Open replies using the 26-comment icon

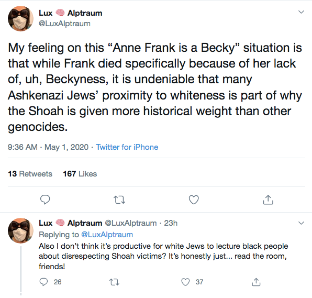pyautogui.click(x=43, y=282)
